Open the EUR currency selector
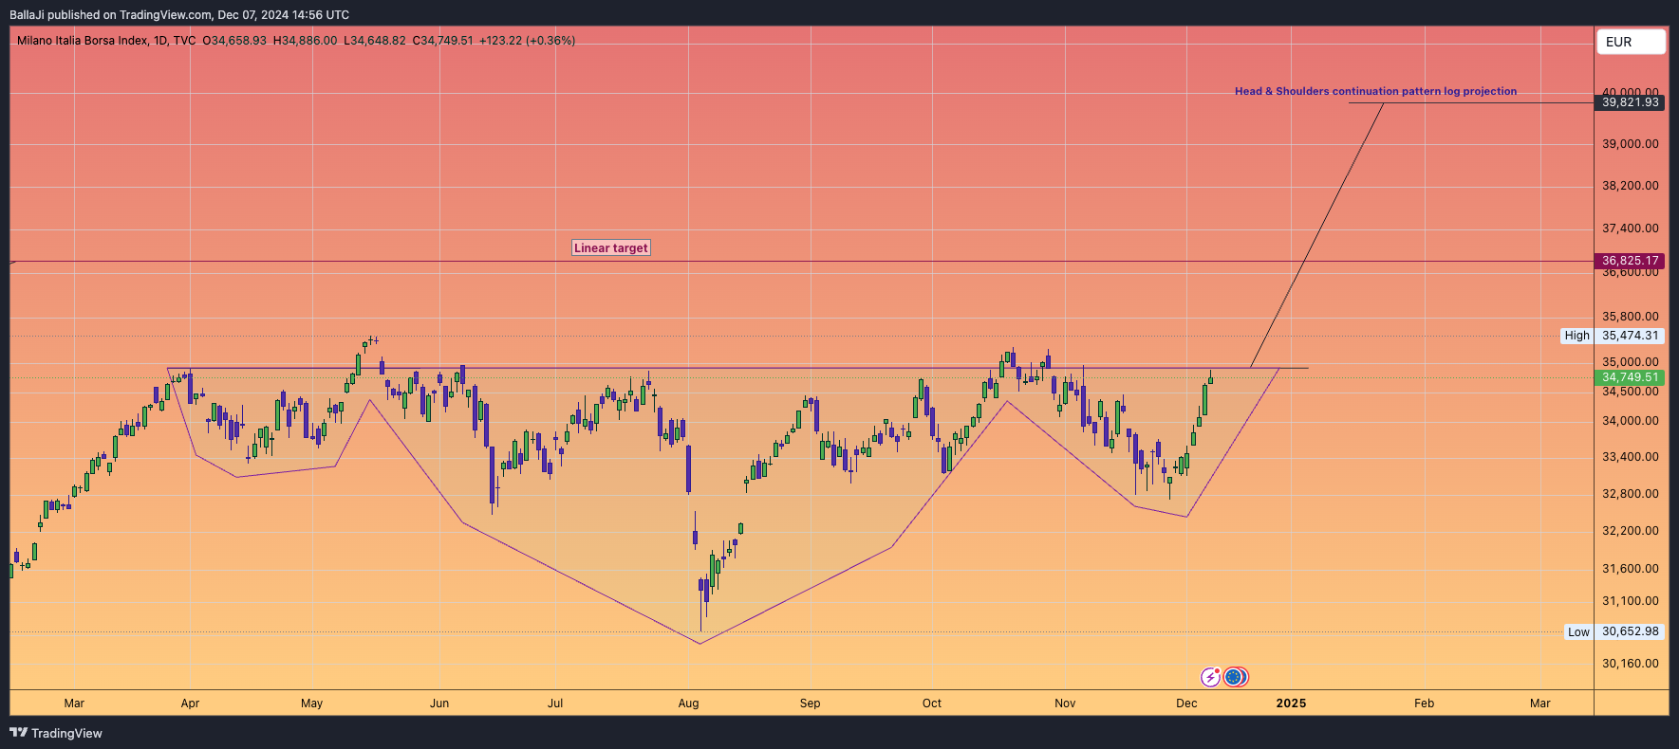 [1632, 42]
